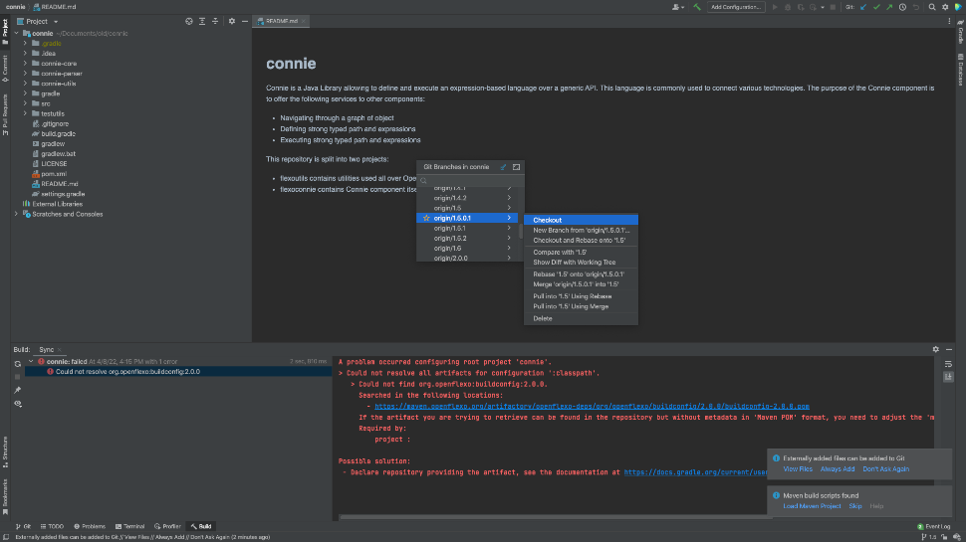Toggle tool window bars icon in status bar
Screen dimensions: 966x542
(x=6, y=537)
